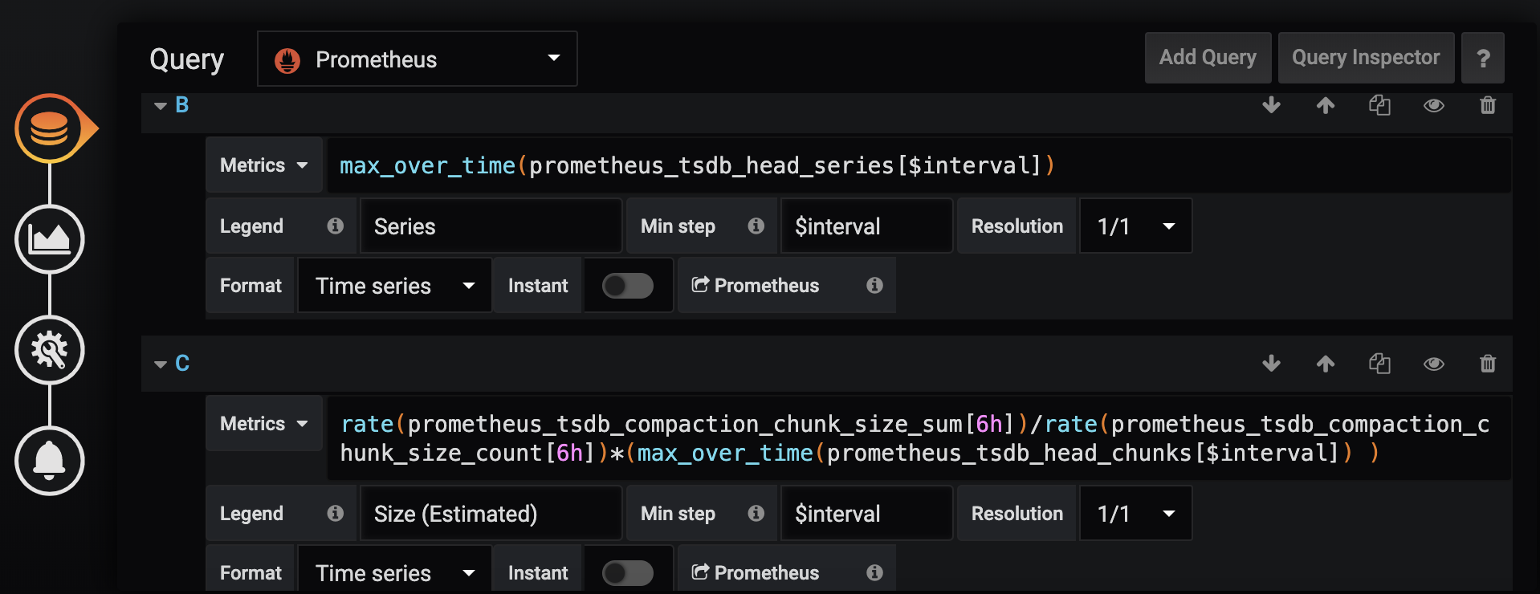Show Legend info tooltip for query B
The width and height of the screenshot is (1540, 594).
[336, 226]
